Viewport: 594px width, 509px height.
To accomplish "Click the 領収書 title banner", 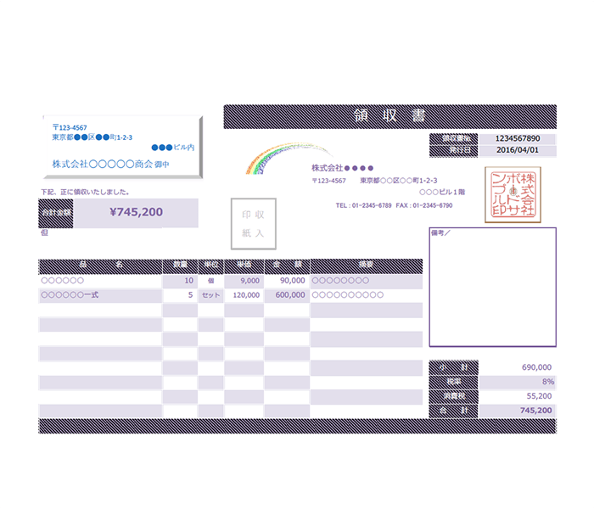I will [x=389, y=117].
